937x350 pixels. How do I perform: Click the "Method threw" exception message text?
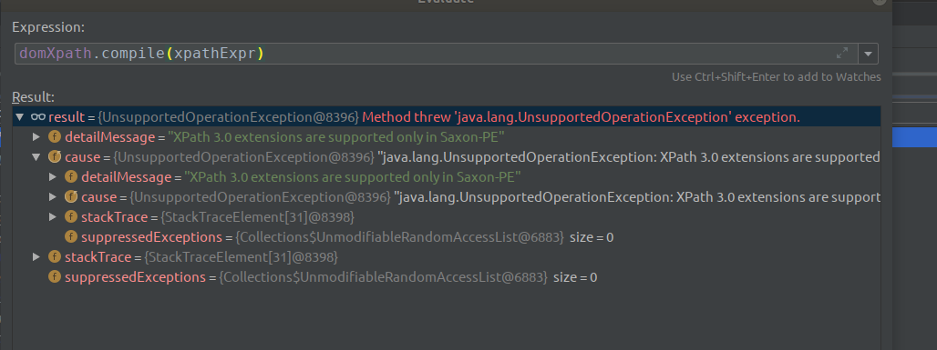581,117
